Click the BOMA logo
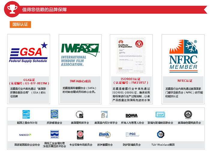210x152 pixels. click(131, 116)
